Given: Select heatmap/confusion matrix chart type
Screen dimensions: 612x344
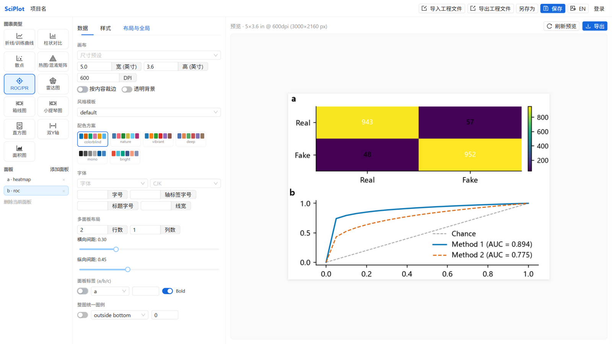Looking at the screenshot, I should pos(53,61).
